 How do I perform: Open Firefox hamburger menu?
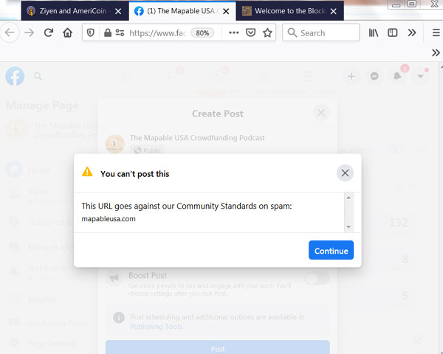click(436, 33)
